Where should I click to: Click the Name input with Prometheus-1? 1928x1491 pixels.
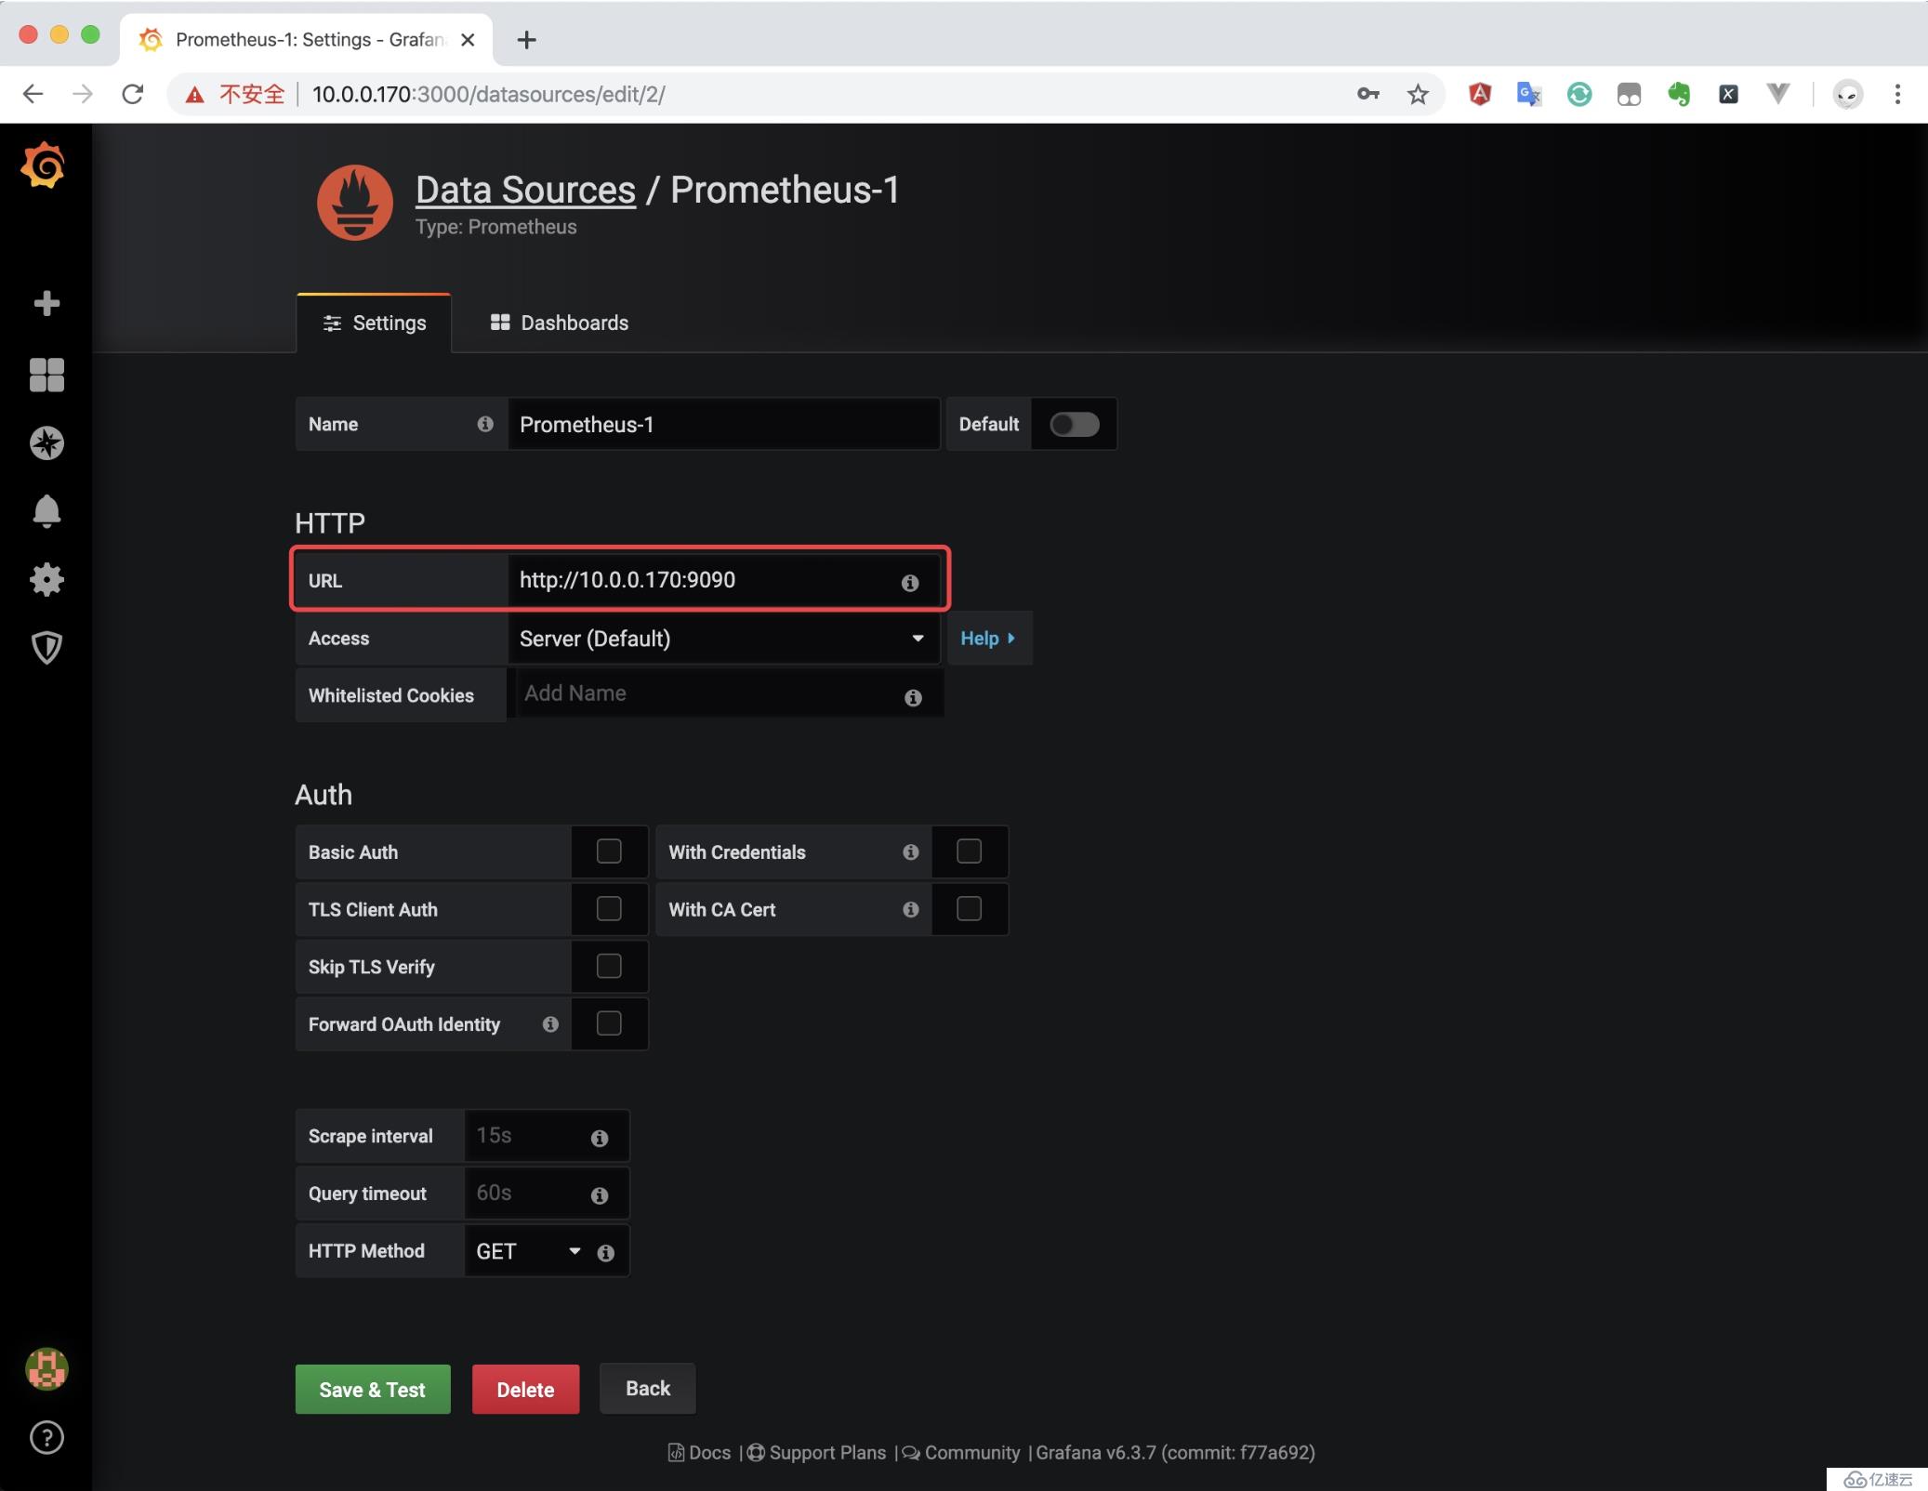(x=723, y=424)
